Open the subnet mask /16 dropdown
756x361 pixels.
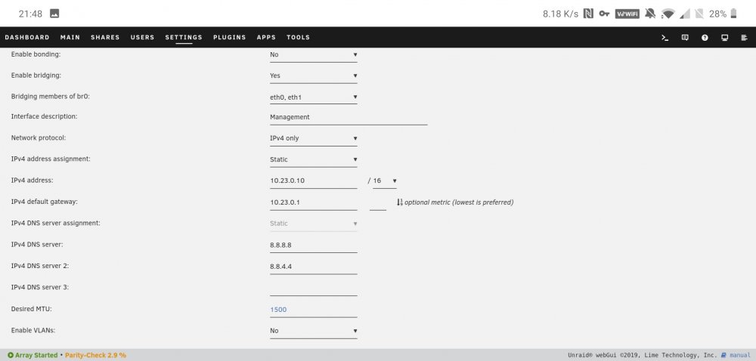click(385, 181)
